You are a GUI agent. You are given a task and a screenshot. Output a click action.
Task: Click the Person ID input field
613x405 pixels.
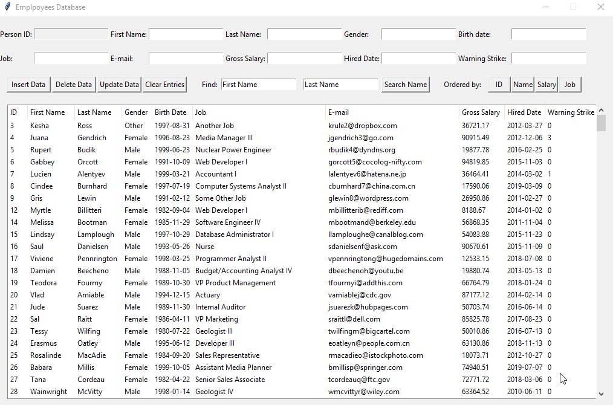click(71, 34)
